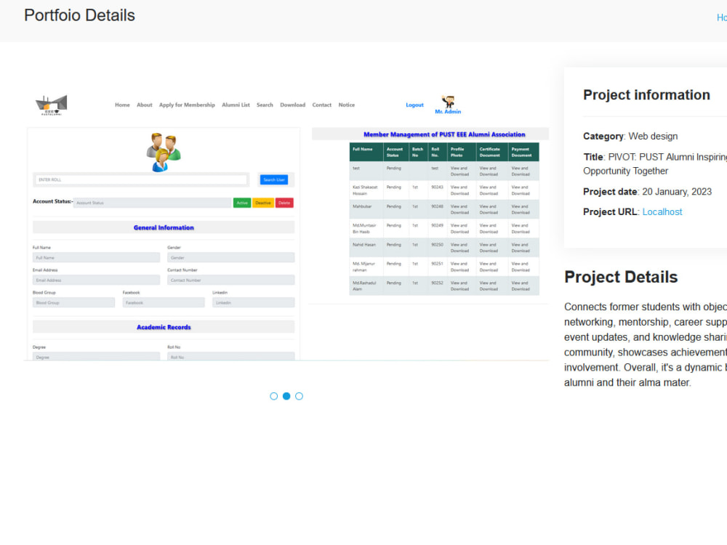Click the Member Management table title
The width and height of the screenshot is (727, 545).
pos(444,134)
